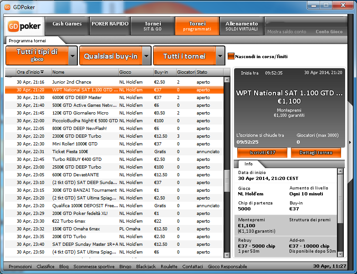357x274 pixels.
Task: Click Info panel scroll-down arrow
Action: click(340, 254)
